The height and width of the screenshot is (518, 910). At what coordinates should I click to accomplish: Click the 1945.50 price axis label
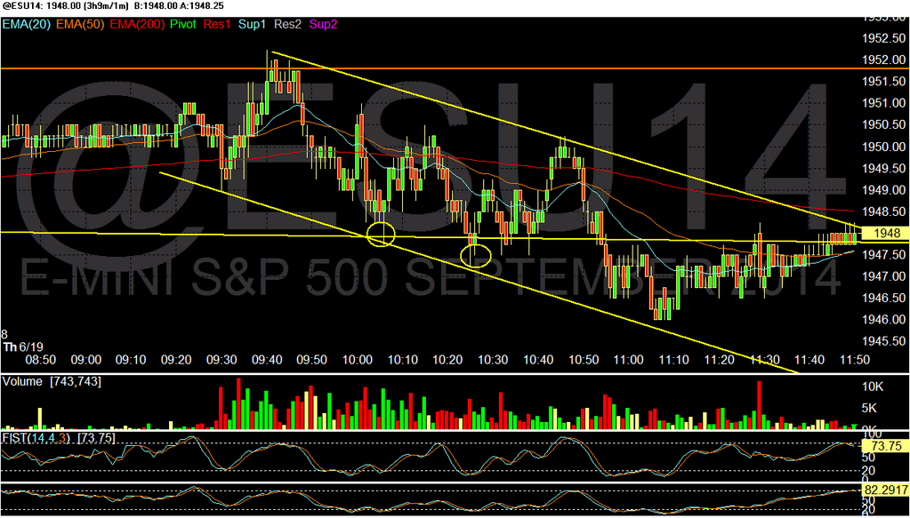[884, 340]
